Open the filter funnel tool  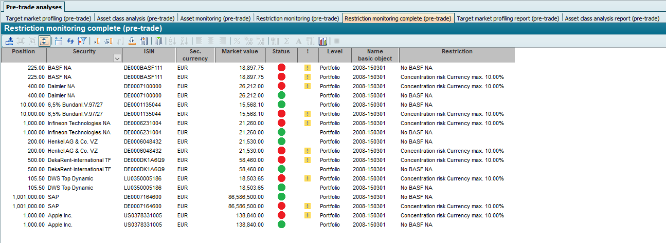click(x=81, y=41)
